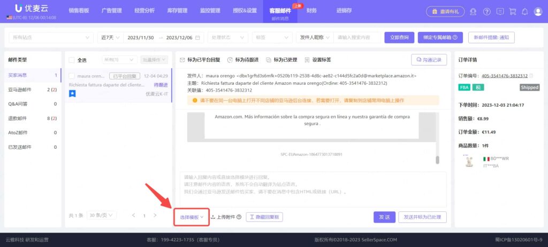548x247 pixels.
Task: Open the customer support headset icon
Action: [x=473, y=12]
